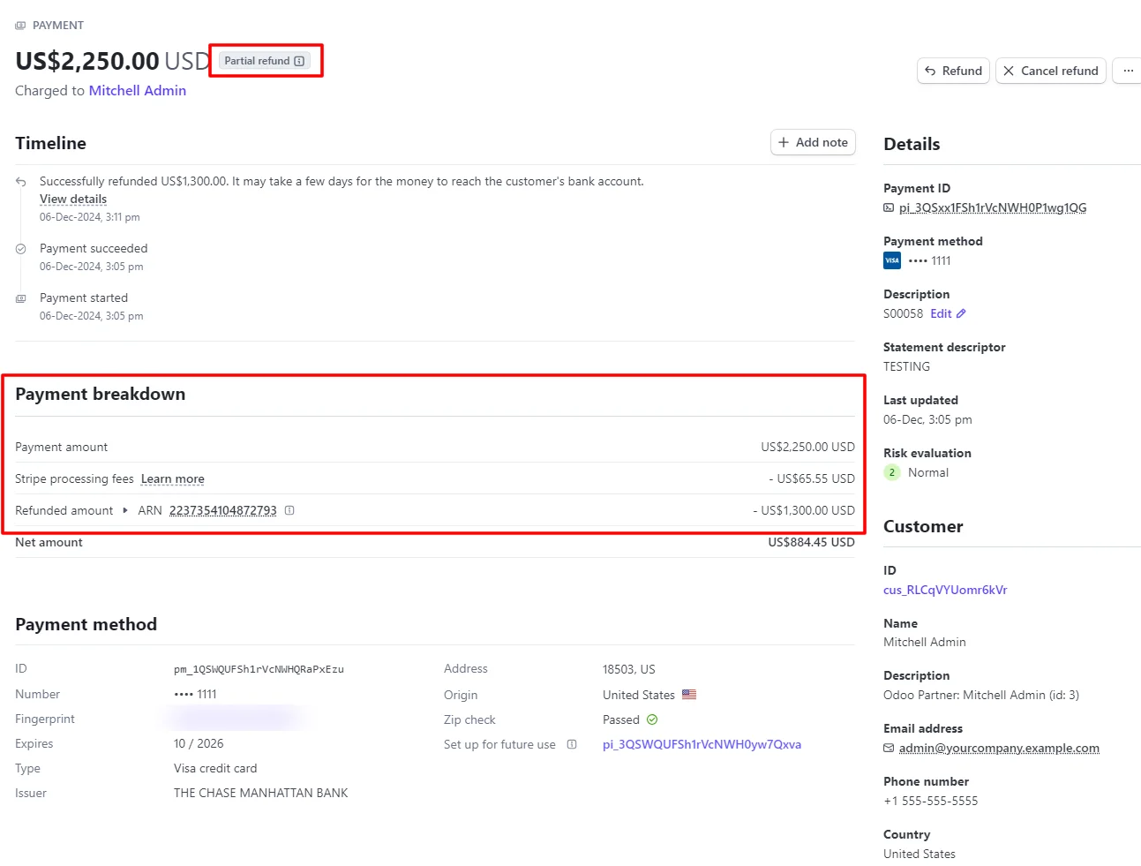Click the Visa credit card type value
1141x866 pixels.
215,768
